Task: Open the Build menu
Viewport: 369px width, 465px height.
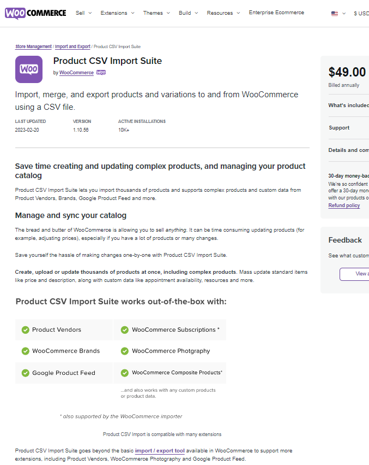Action: (185, 13)
